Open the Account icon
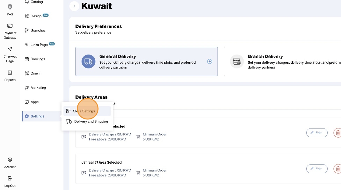 coord(10,160)
